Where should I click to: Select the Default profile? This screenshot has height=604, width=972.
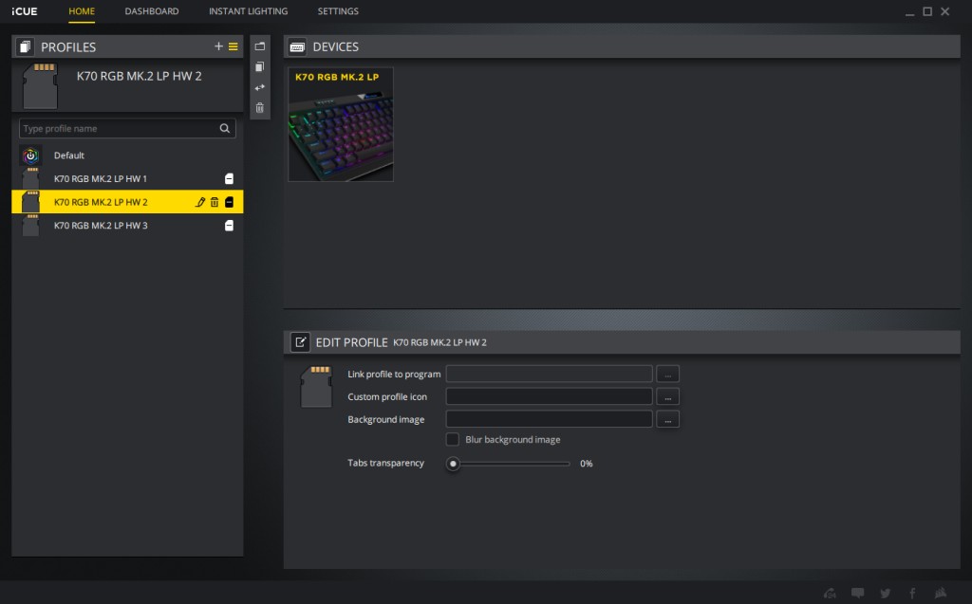point(68,156)
